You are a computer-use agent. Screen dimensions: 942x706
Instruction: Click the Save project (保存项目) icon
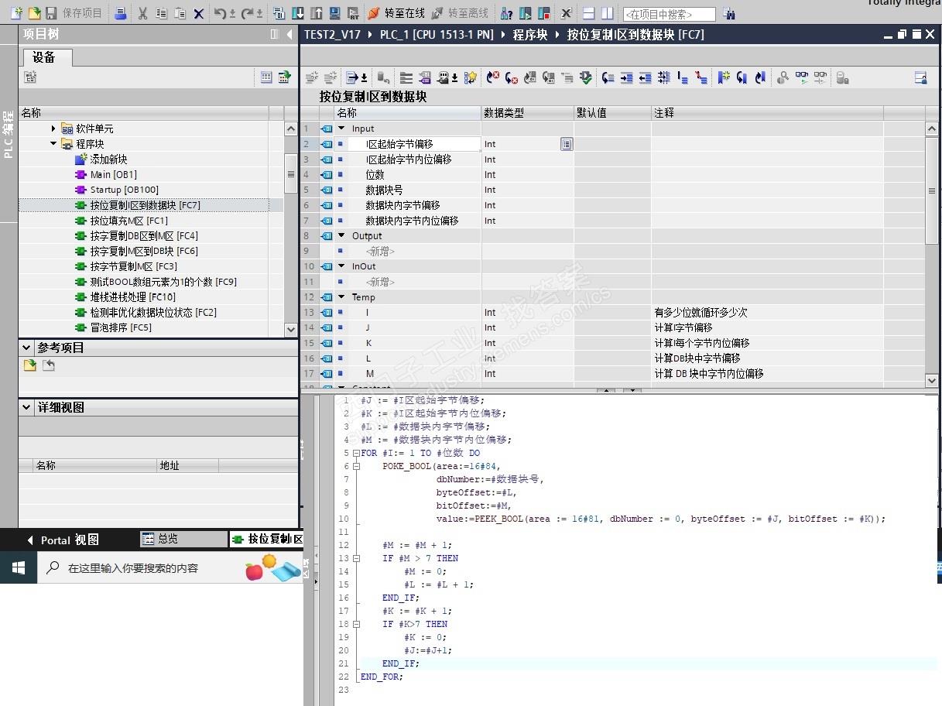coord(51,13)
